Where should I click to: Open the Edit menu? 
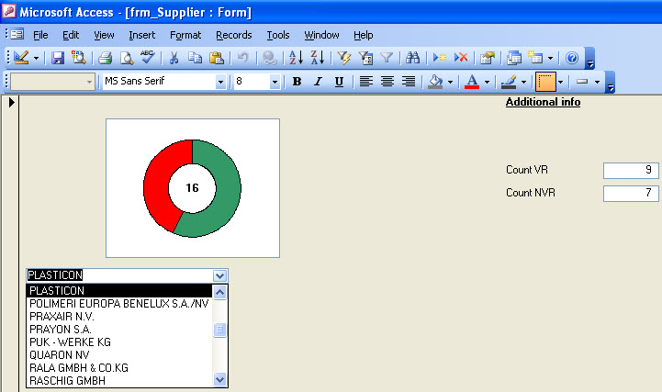71,35
